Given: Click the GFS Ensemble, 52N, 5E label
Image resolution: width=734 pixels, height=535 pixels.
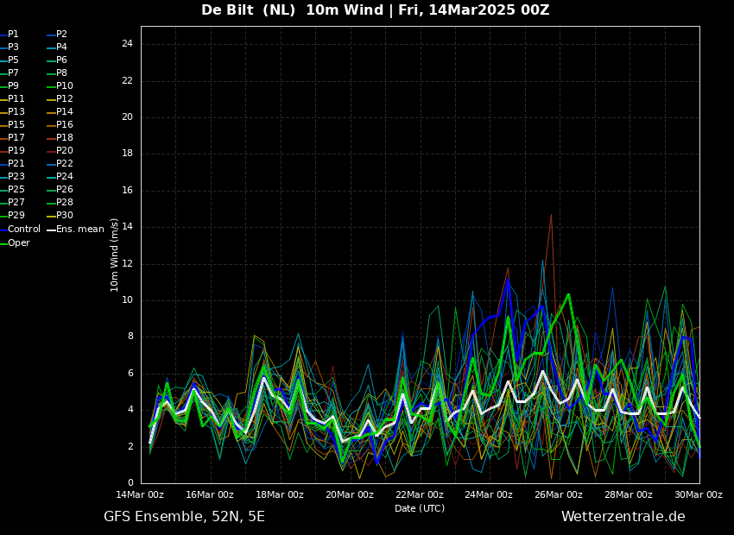Looking at the screenshot, I should (184, 517).
